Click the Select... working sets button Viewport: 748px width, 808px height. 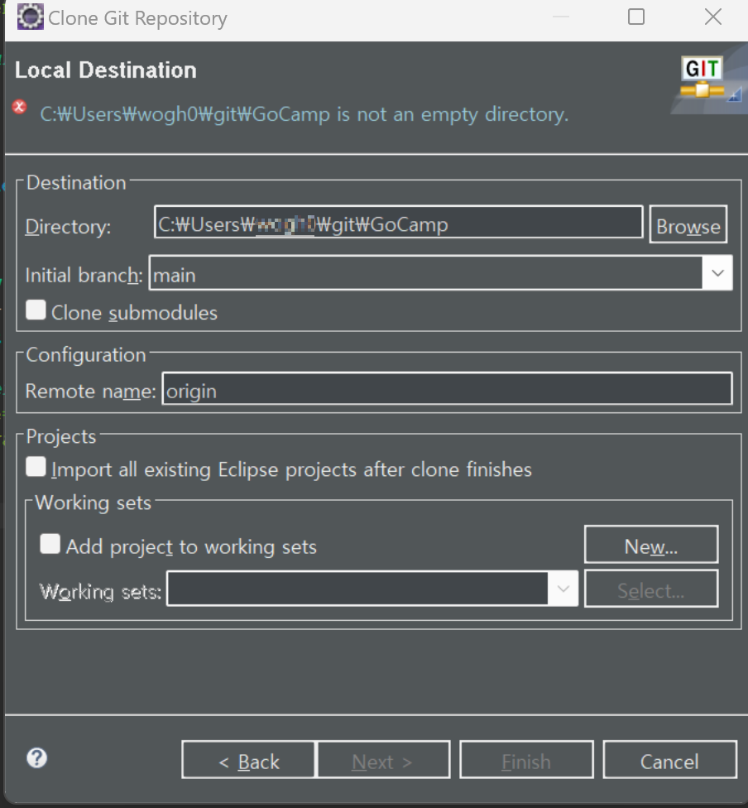click(651, 589)
